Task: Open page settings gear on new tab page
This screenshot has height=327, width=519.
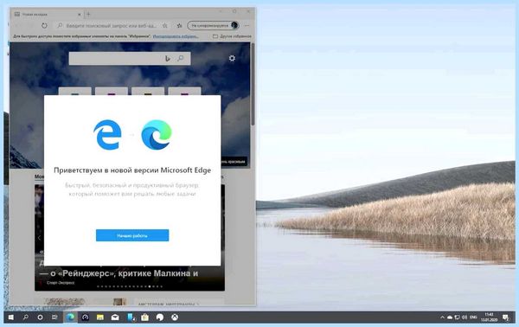Action: click(232, 58)
